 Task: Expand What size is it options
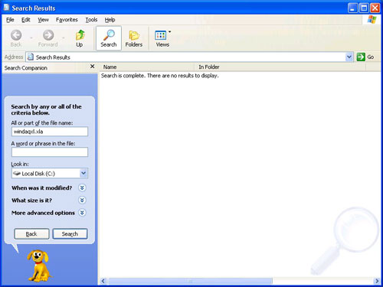(82, 201)
